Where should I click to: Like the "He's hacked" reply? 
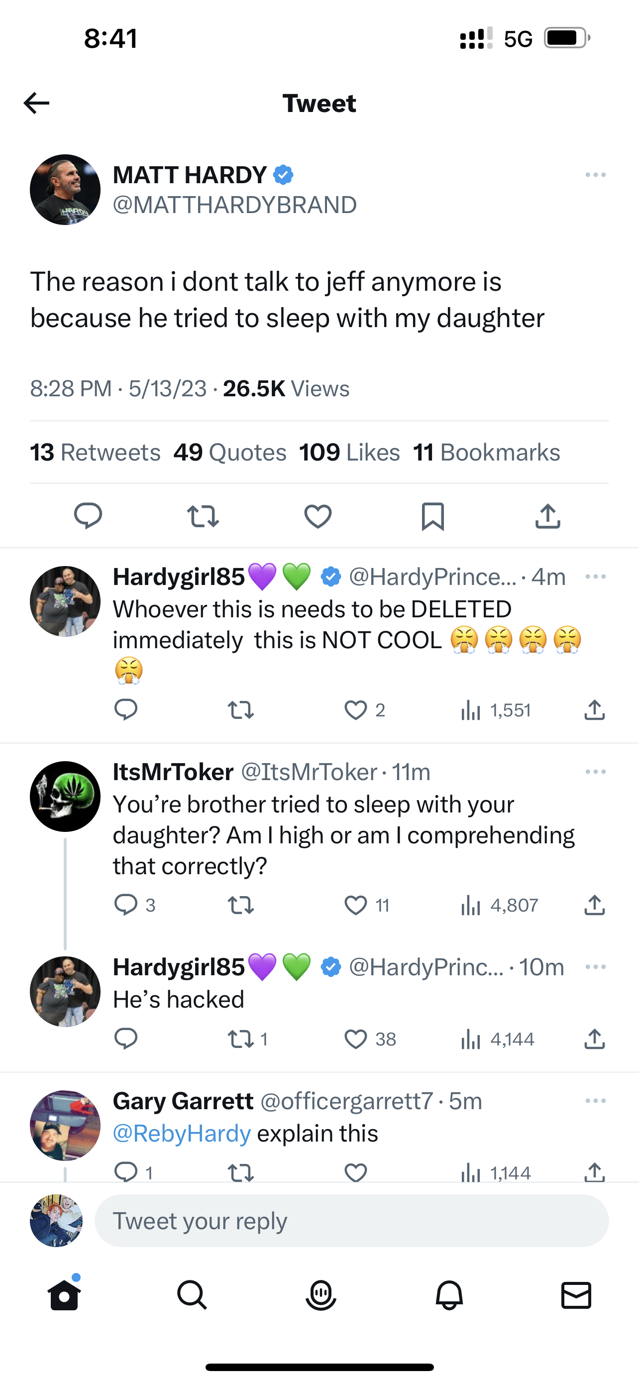(x=356, y=1039)
